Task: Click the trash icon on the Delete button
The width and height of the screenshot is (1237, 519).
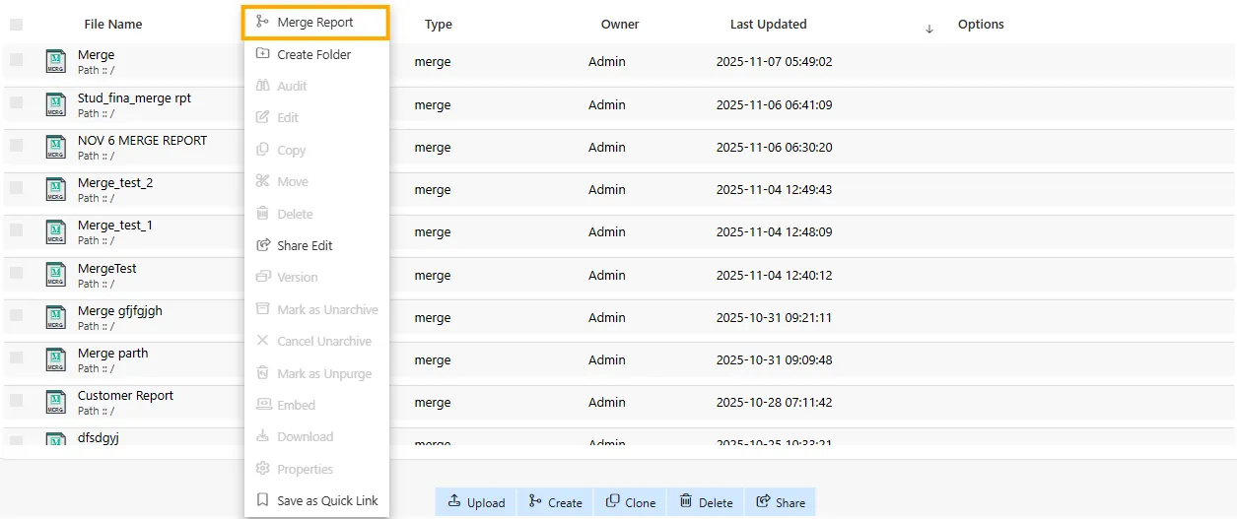Action: coord(686,501)
